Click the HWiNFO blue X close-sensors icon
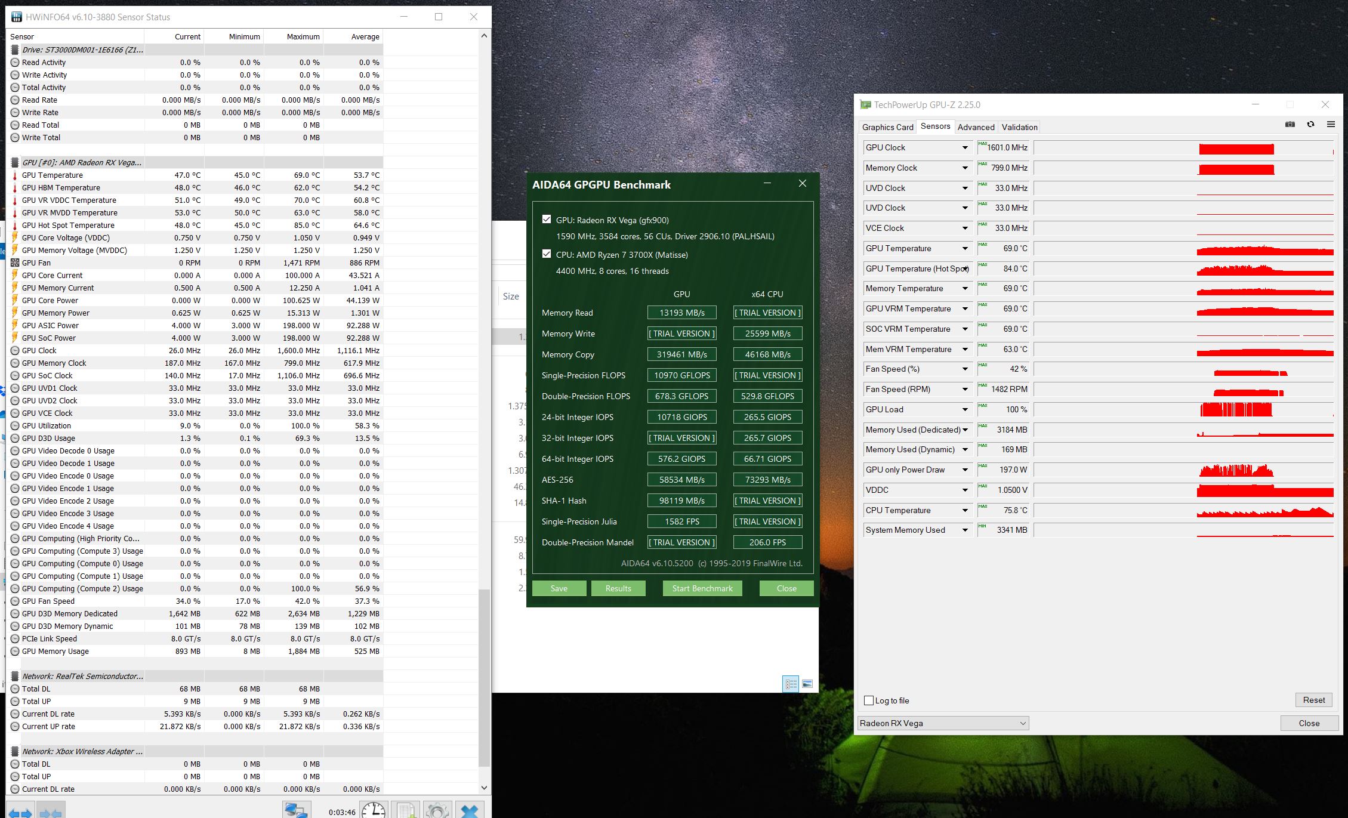Screen dimensions: 1348x818 [x=470, y=810]
